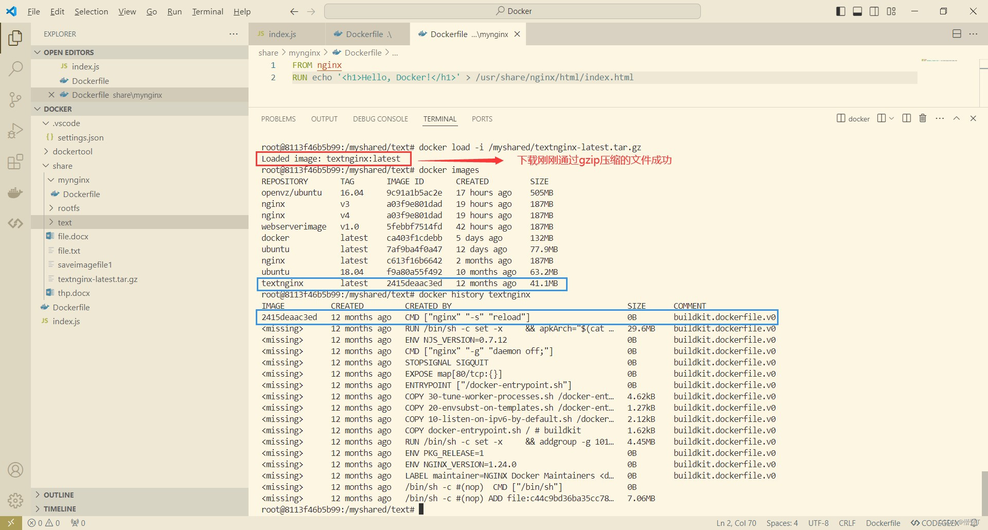Change the UTF-8 encoding in status bar
The height and width of the screenshot is (530, 988).
click(818, 523)
